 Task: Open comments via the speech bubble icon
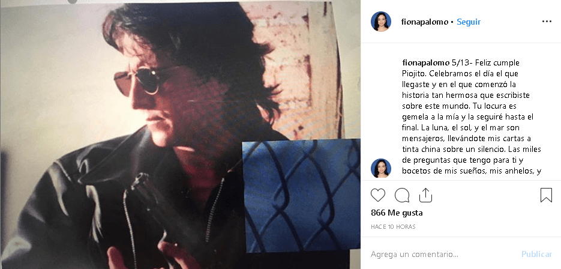(402, 195)
